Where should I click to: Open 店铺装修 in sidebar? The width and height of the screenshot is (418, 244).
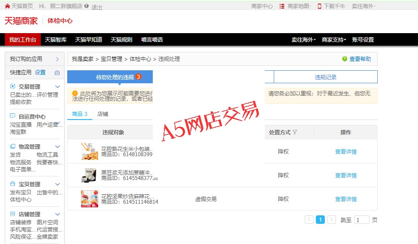[x=21, y=222]
